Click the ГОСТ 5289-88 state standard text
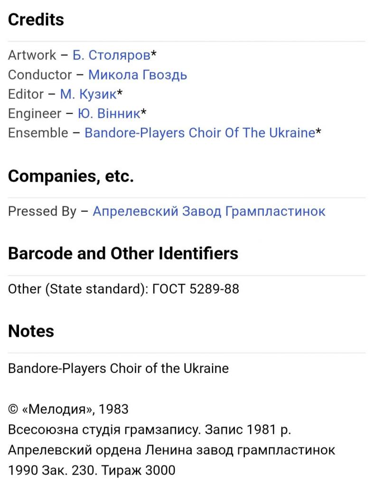373x486 pixels. (195, 289)
